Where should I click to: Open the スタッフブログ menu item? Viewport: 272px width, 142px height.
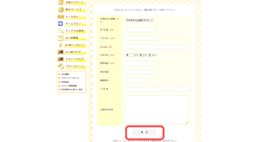(75, 59)
